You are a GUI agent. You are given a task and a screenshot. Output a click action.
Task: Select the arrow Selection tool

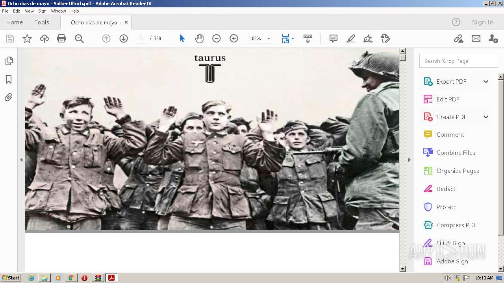click(x=182, y=39)
